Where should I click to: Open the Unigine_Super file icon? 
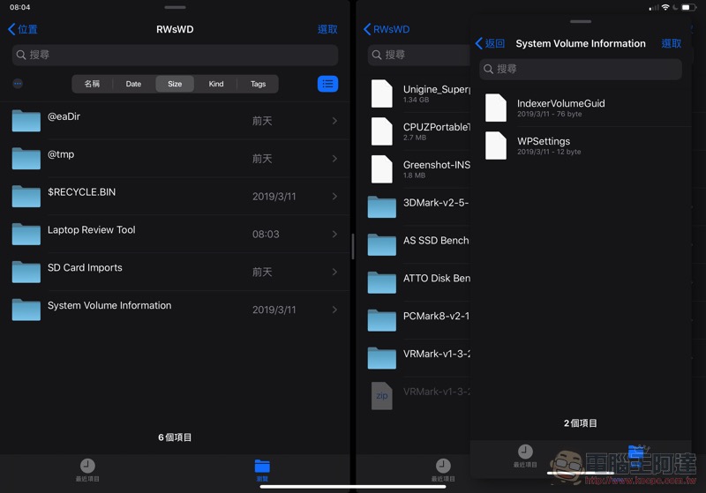(382, 93)
